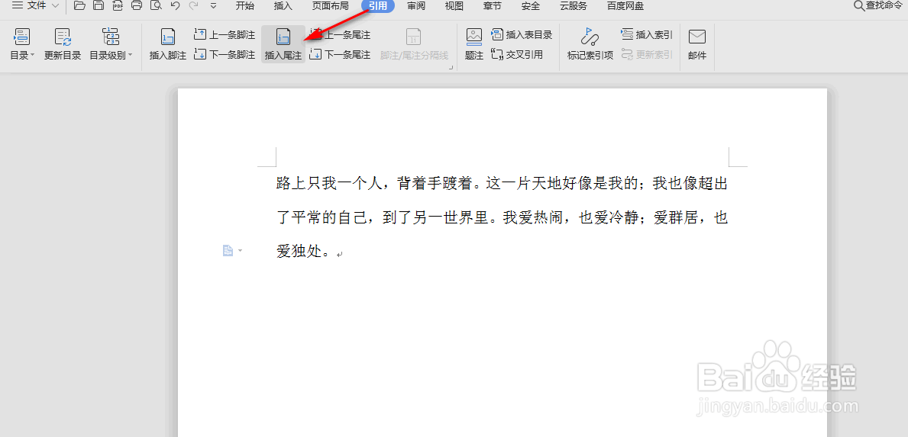
Task: Redo the last action
Action: pos(194,6)
